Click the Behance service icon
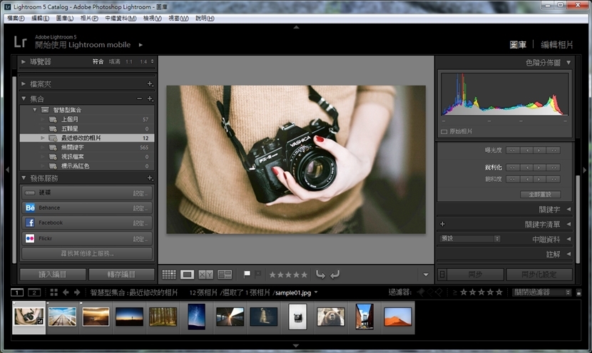 point(30,208)
